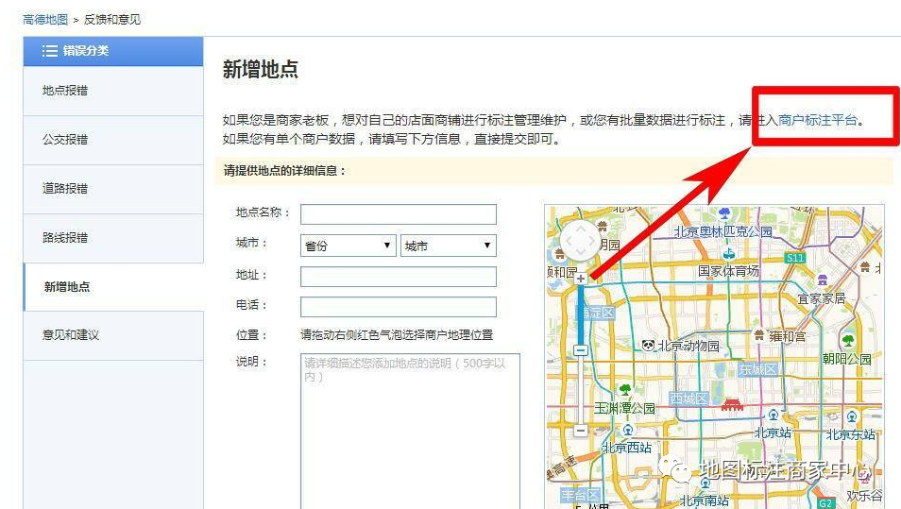Click the 高德地图 breadcrumb link
The height and width of the screenshot is (509, 901).
45,19
